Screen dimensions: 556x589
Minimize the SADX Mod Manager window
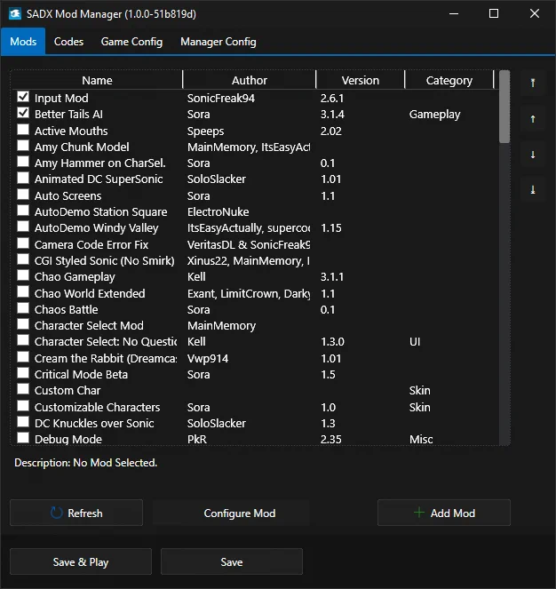tap(454, 13)
